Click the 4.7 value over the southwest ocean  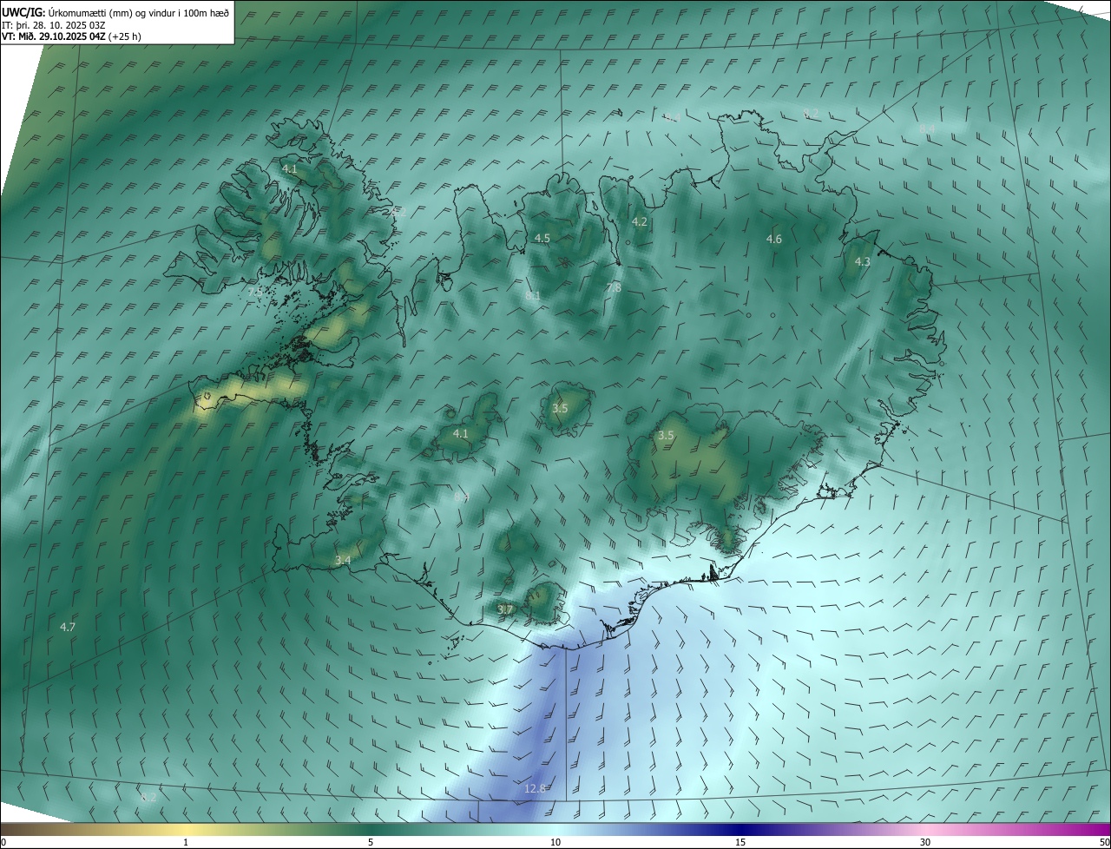[x=68, y=627]
